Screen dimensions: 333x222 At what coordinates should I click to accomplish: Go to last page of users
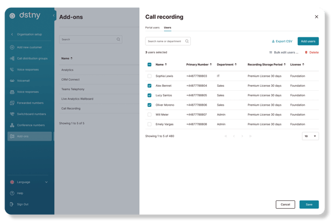click(250, 136)
